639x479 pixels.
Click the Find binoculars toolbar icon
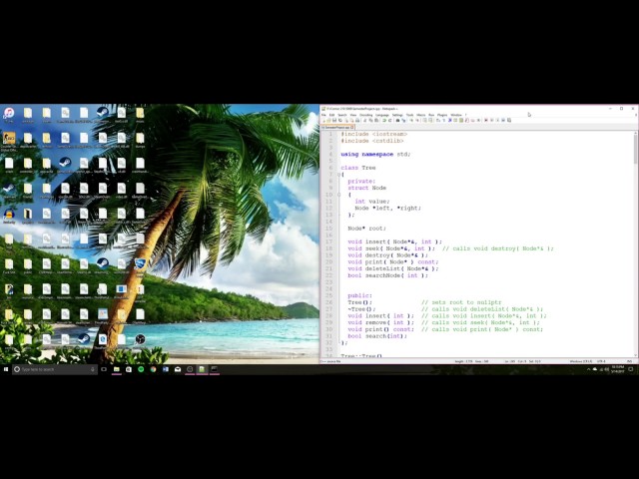[x=397, y=120]
